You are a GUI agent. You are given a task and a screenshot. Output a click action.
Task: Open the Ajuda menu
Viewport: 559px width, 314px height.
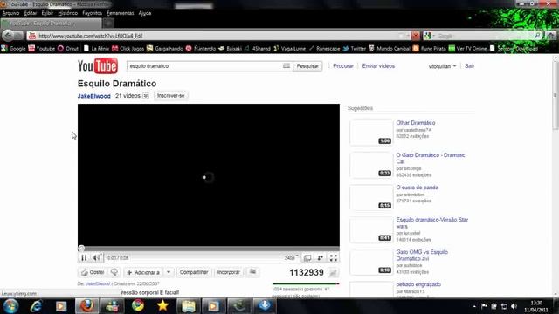(145, 13)
